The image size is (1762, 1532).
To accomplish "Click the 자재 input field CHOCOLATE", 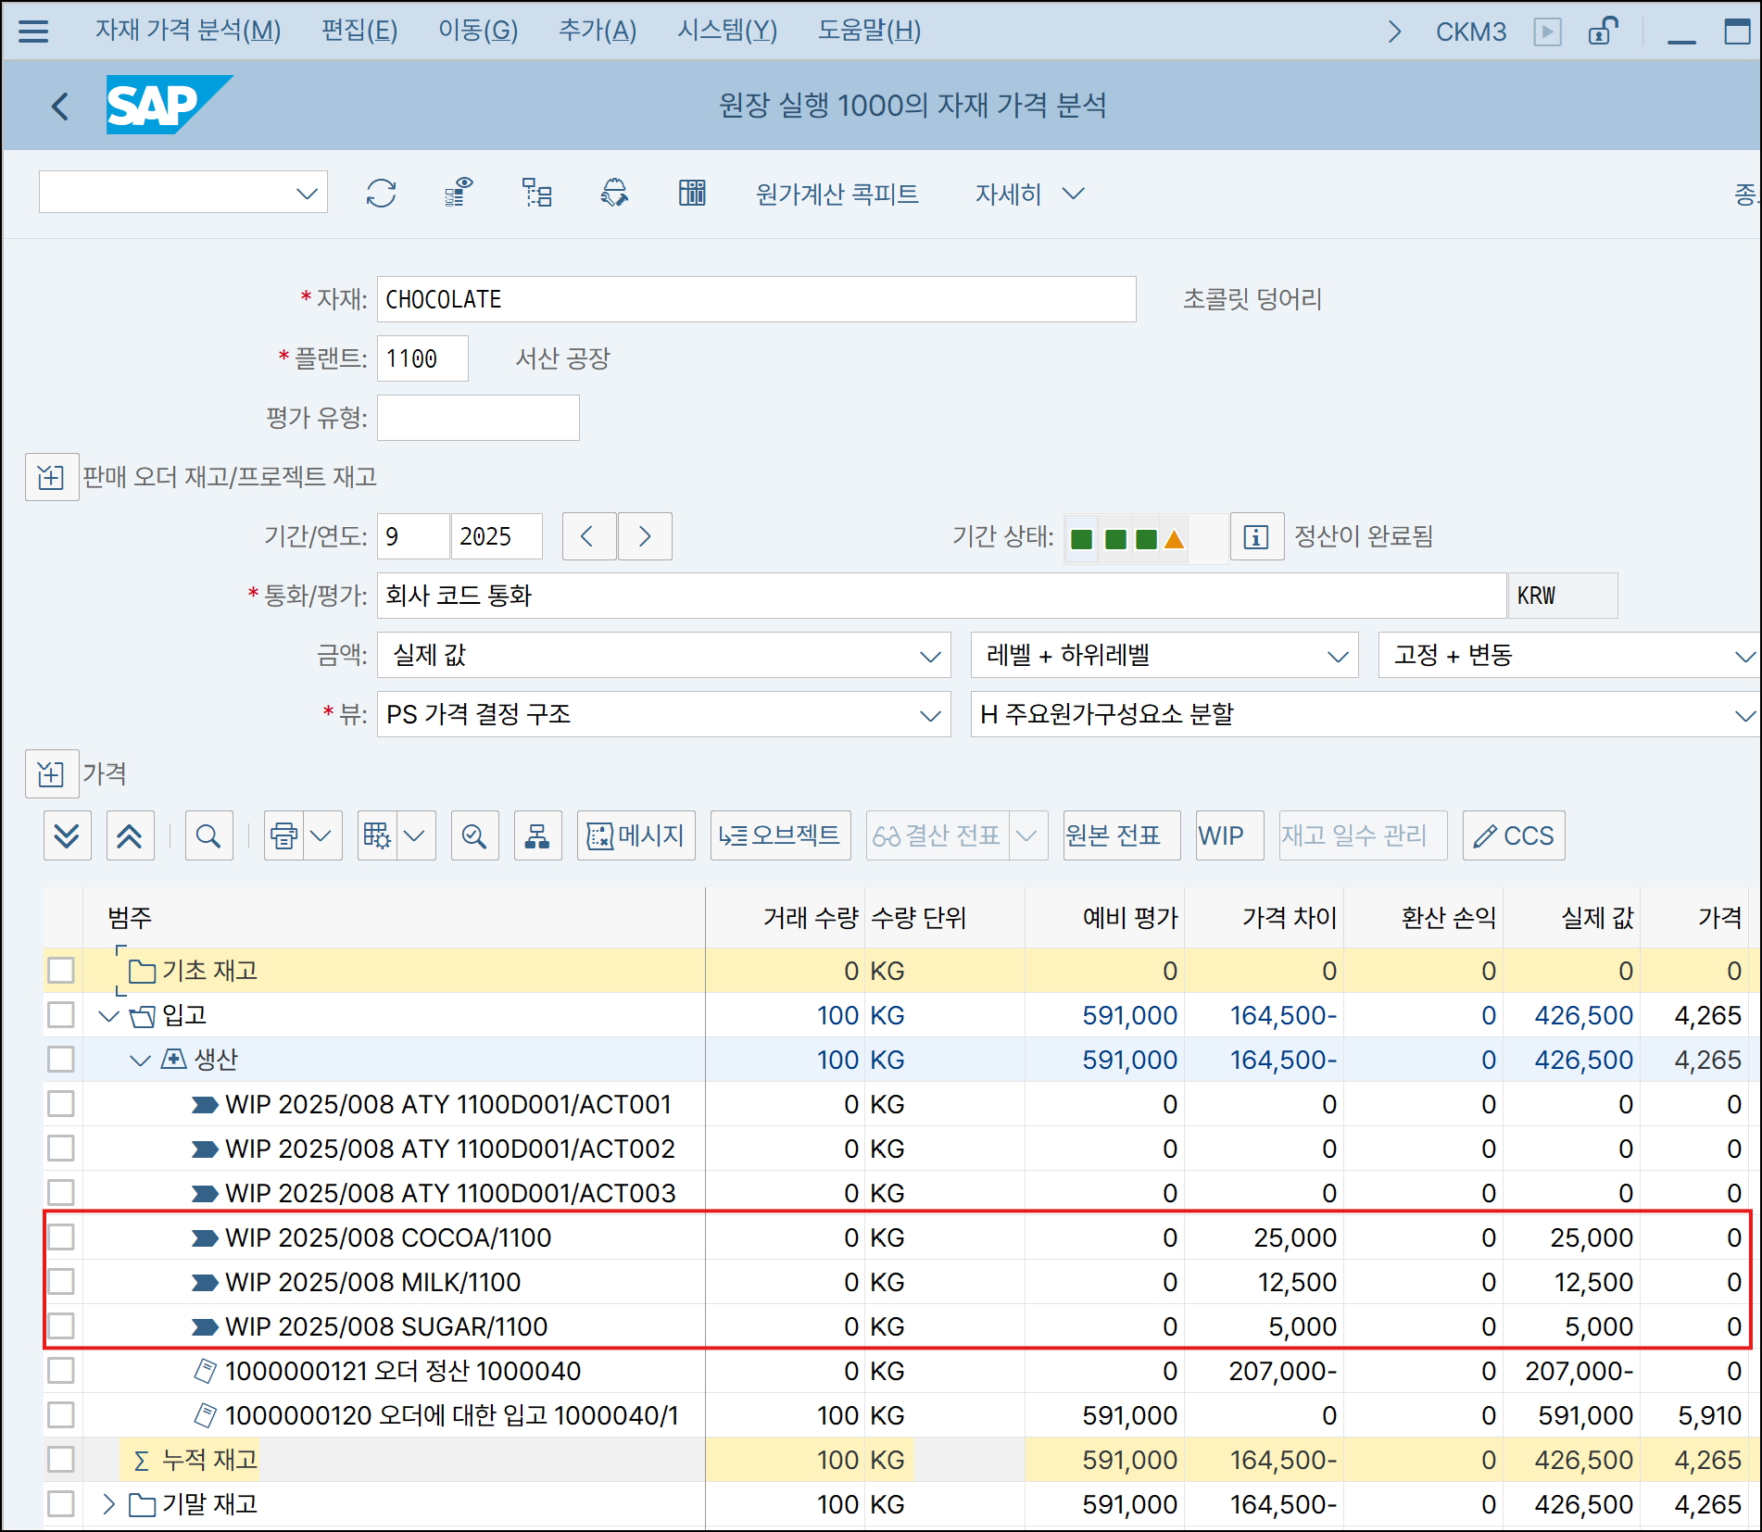I will pos(757,299).
